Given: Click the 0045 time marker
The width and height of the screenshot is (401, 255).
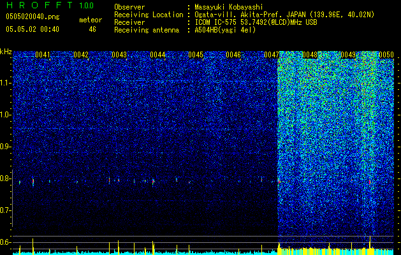Looking at the screenshot, I should (x=196, y=55).
